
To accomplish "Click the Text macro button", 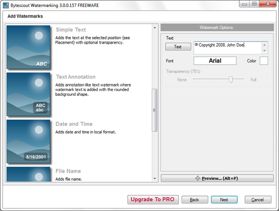I will coord(178,47).
